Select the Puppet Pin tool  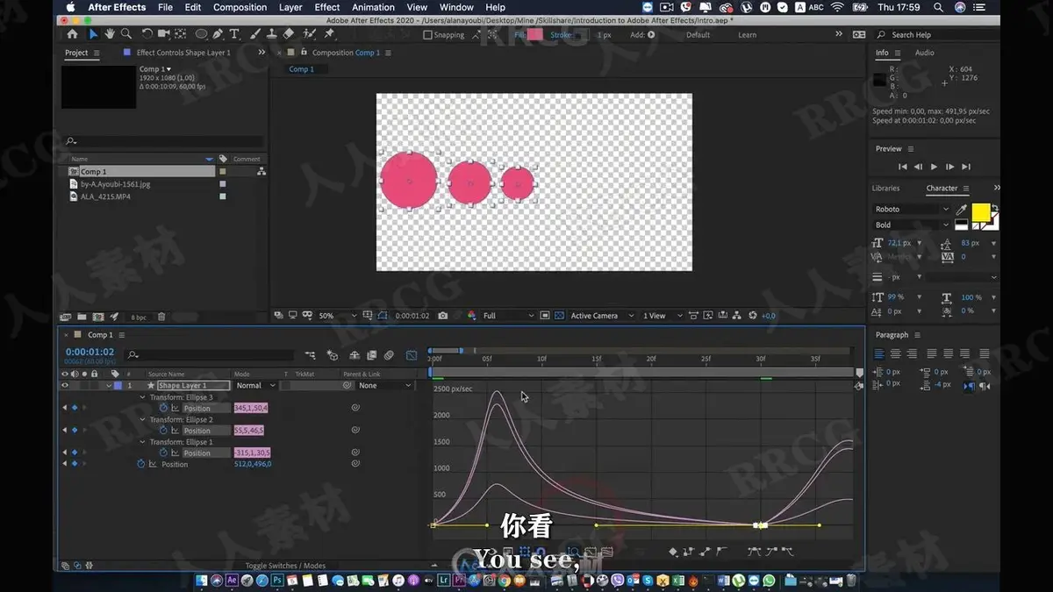(x=329, y=34)
